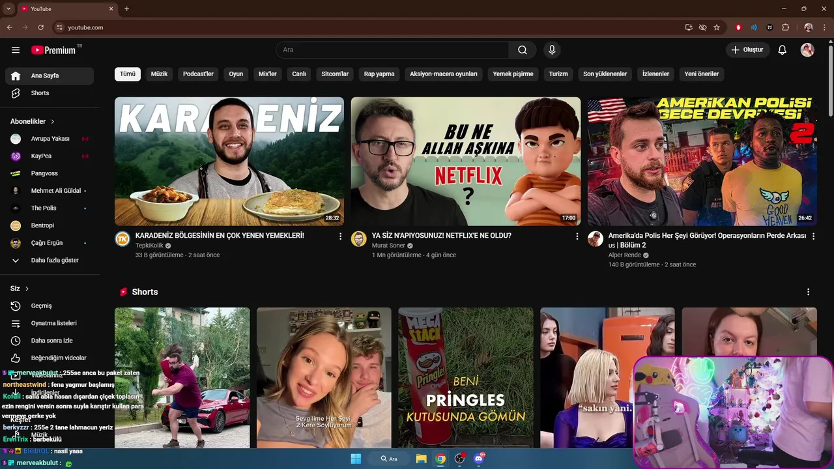Open the Shorts section options menu
The image size is (834, 469).
[x=808, y=292]
